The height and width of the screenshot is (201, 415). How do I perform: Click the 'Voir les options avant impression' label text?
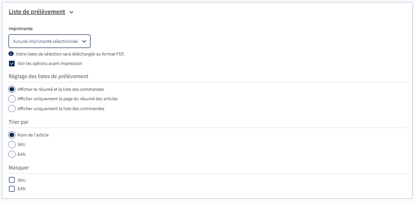50,63
